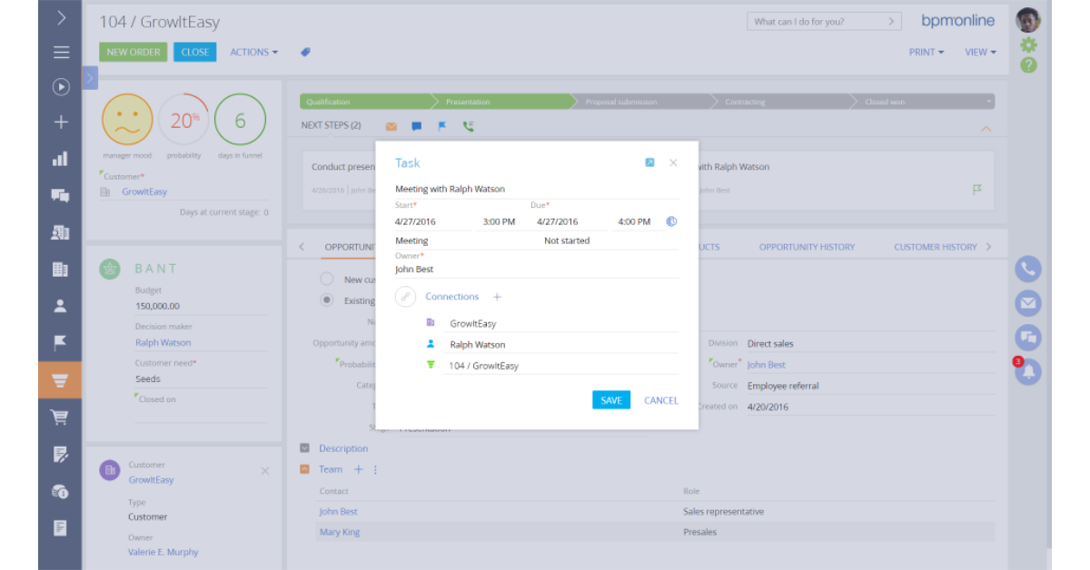Screen dimensions: 1090x570
Task: Open the user profile photo
Action: (1027, 20)
